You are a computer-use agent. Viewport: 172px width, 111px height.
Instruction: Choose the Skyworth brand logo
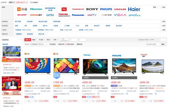pos(50,9)
